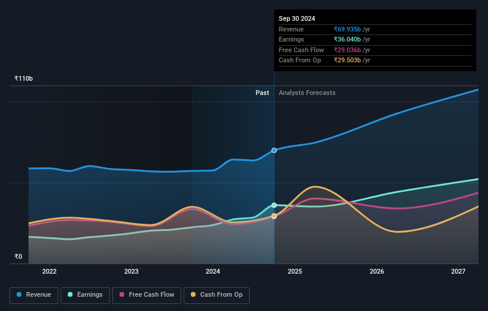Click the Cash From Op label in tooltip
Image resolution: width=488 pixels, height=311 pixels.
(300, 61)
